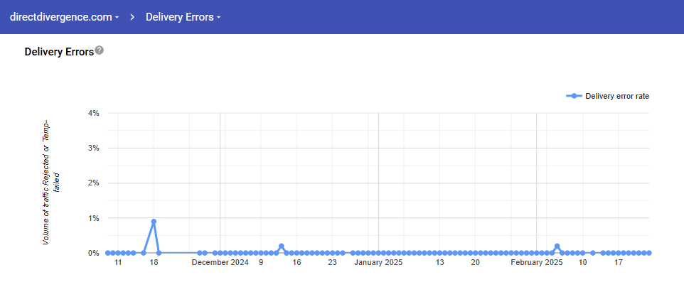Screen dimensions: 684x287
Task: Click the 1% y-axis label
Action: (x=93, y=218)
